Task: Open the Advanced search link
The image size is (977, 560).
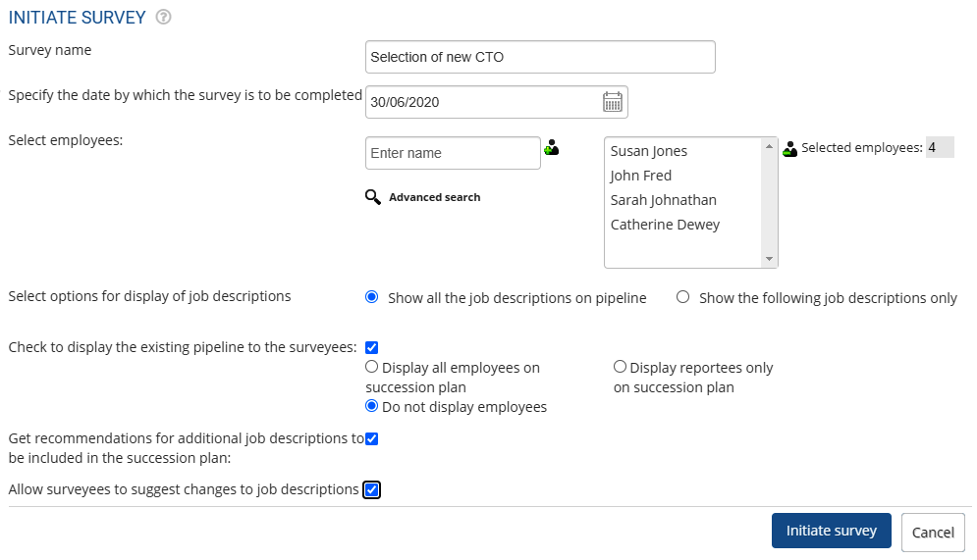Action: coord(434,197)
